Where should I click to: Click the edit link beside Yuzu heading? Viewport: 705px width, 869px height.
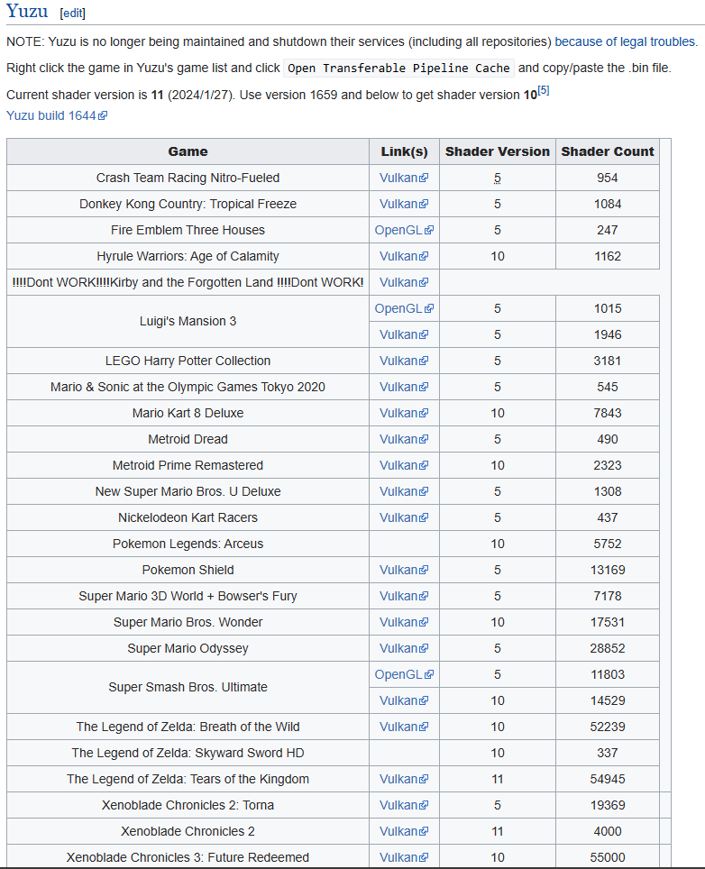click(x=73, y=14)
